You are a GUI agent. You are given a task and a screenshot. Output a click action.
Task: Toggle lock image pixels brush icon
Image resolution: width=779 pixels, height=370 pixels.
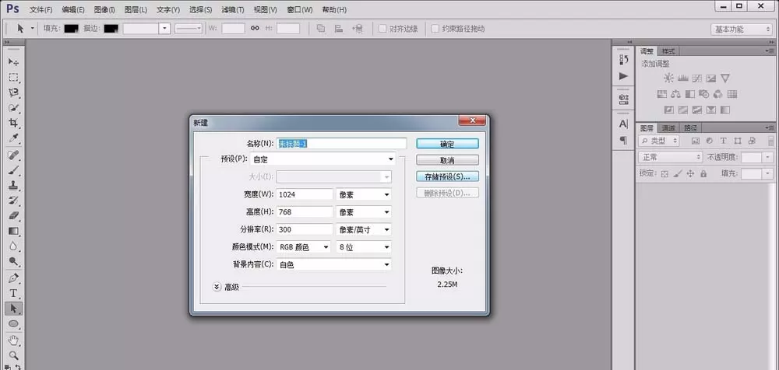pos(678,173)
